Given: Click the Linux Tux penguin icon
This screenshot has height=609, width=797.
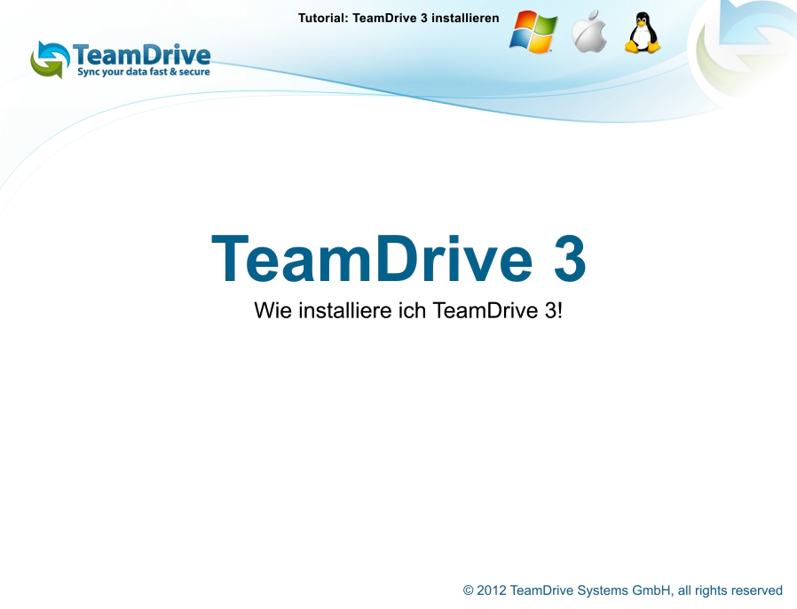Looking at the screenshot, I should (x=643, y=33).
